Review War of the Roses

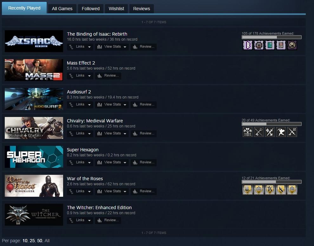[144, 191]
